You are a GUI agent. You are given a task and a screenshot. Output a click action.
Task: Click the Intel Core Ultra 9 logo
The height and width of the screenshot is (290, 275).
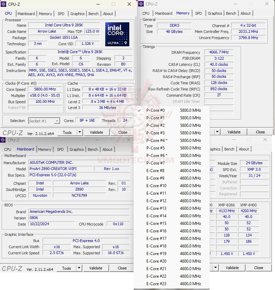pos(117,34)
